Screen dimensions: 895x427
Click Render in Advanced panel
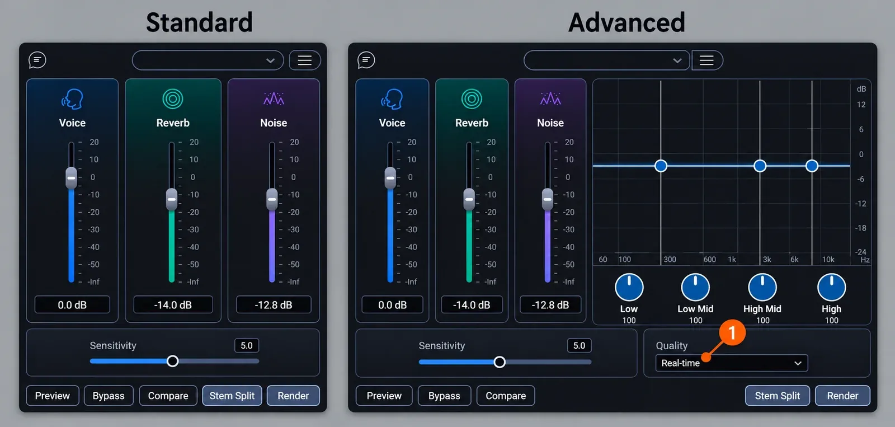842,396
